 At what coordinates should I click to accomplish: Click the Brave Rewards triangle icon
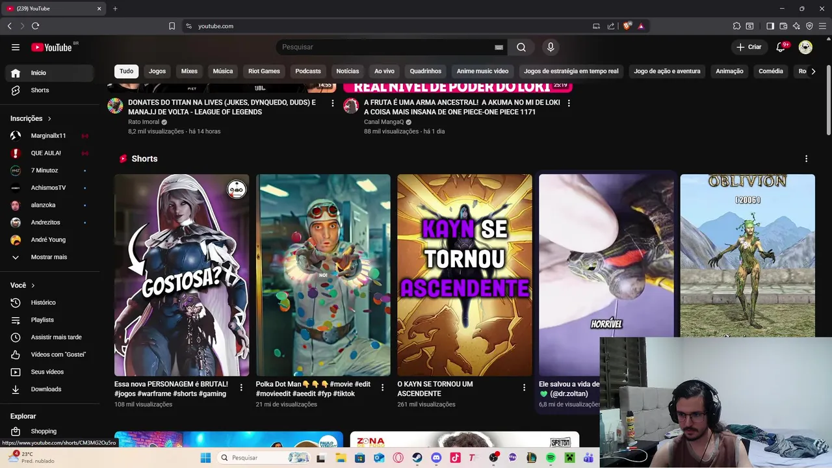click(x=641, y=26)
